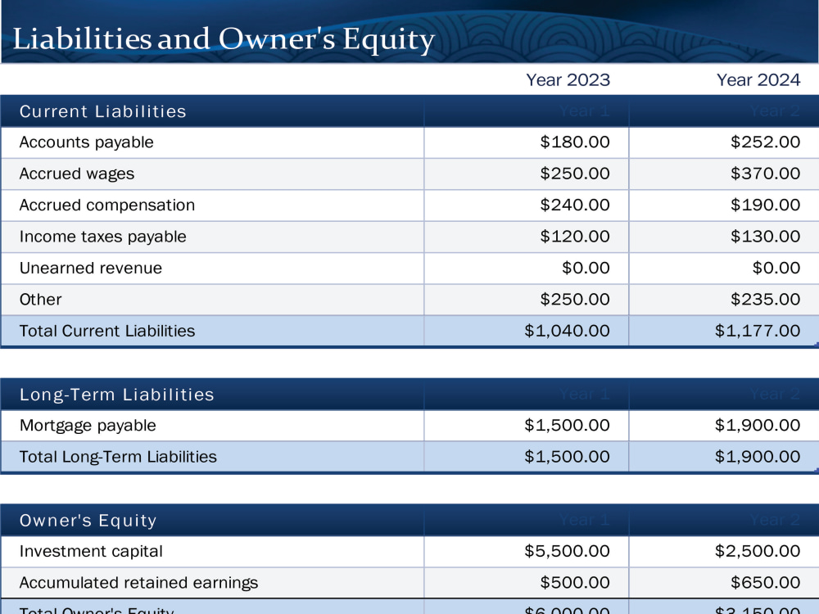The height and width of the screenshot is (614, 819).
Task: Click Accounts payable 2023 value $180.00
Action: (x=575, y=142)
